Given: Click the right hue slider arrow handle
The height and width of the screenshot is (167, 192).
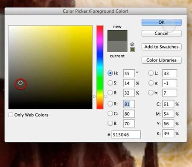Looking at the screenshot, I should [x=105, y=96].
